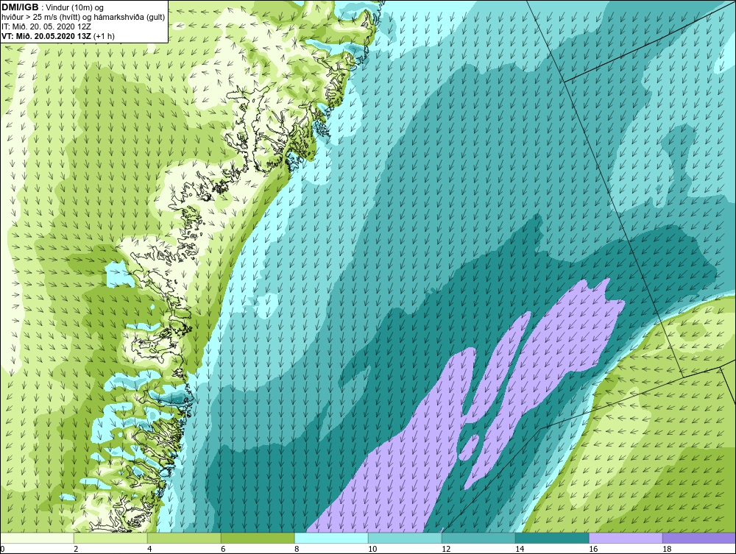Click the 12–14 m/s teal legend swatch
Image resolution: width=736 pixels, height=554 pixels.
tap(478, 538)
